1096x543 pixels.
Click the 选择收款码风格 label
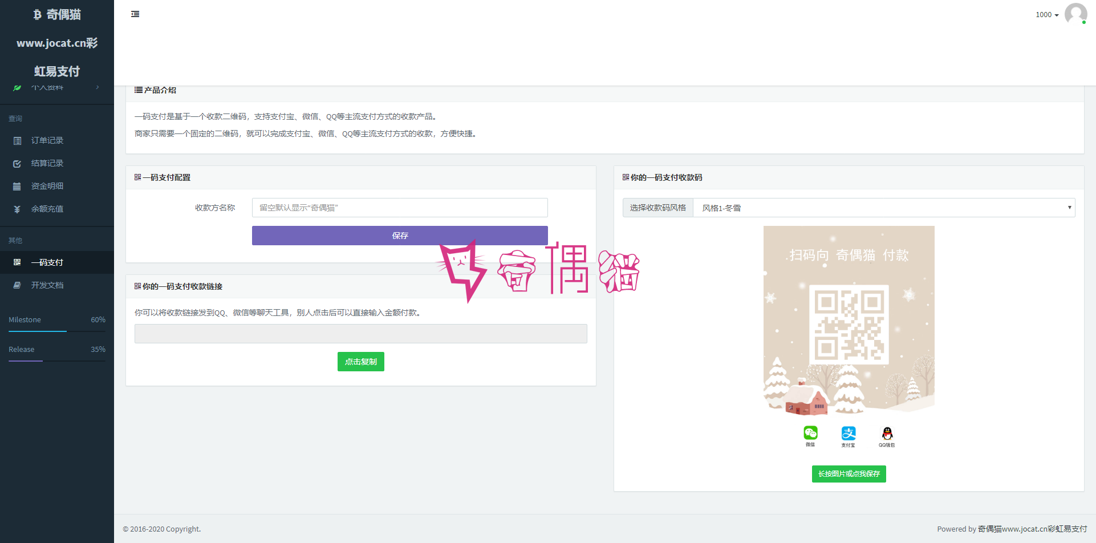pyautogui.click(x=658, y=208)
